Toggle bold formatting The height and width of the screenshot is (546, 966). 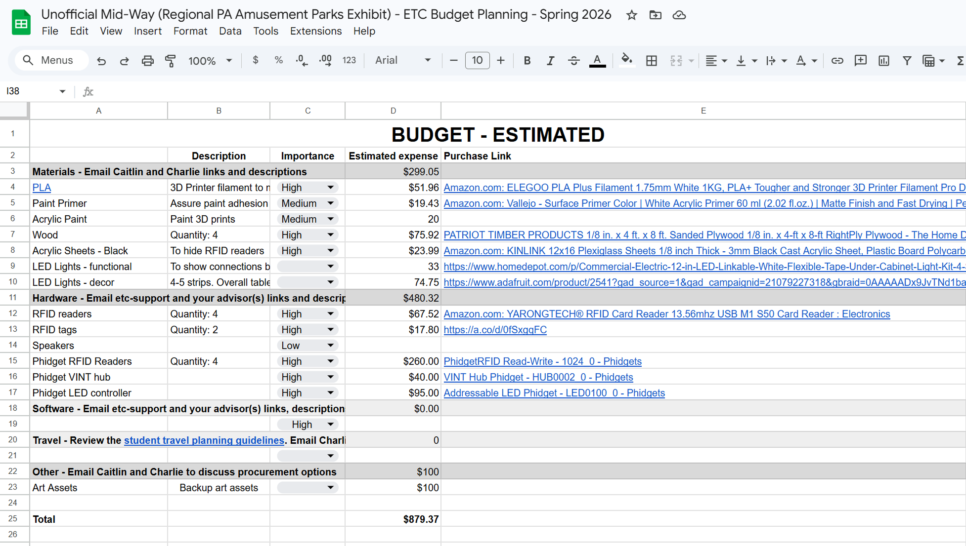pos(527,61)
